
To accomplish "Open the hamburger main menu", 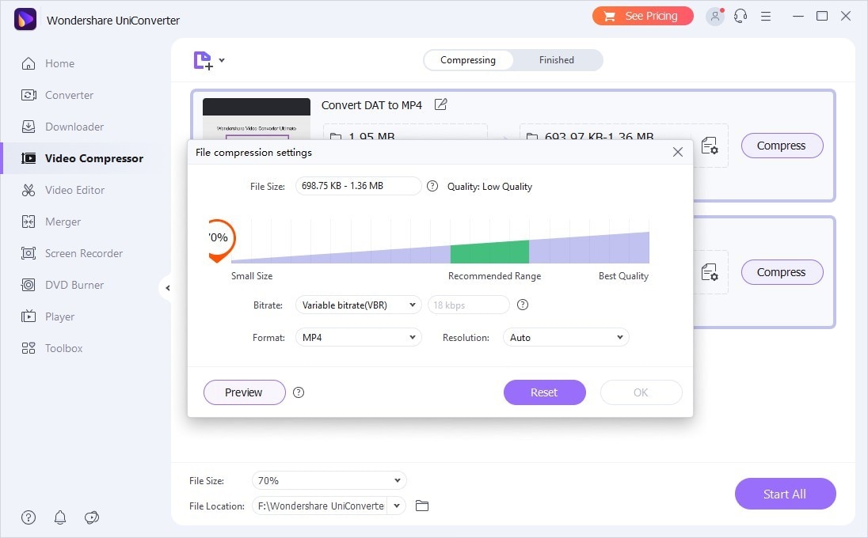I will pos(766,17).
